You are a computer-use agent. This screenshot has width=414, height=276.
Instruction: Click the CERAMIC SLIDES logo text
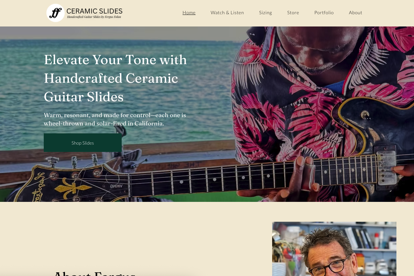(94, 11)
